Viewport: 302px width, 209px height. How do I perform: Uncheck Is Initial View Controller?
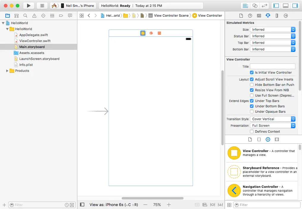(252, 72)
